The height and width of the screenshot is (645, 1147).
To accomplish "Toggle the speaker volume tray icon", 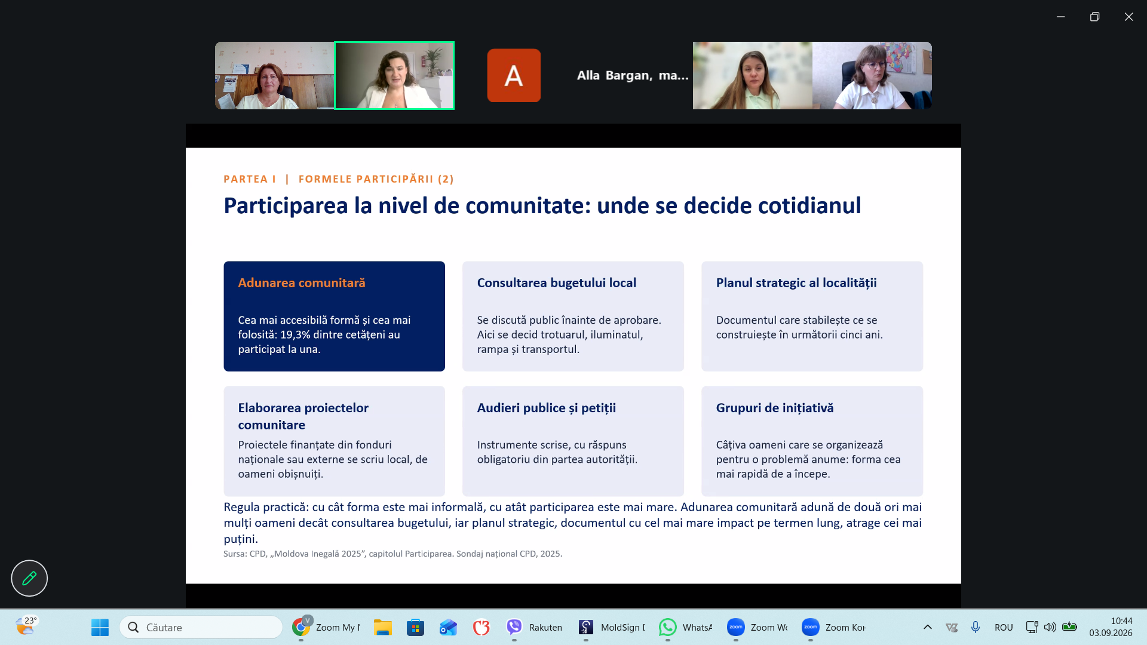I will tap(1050, 627).
